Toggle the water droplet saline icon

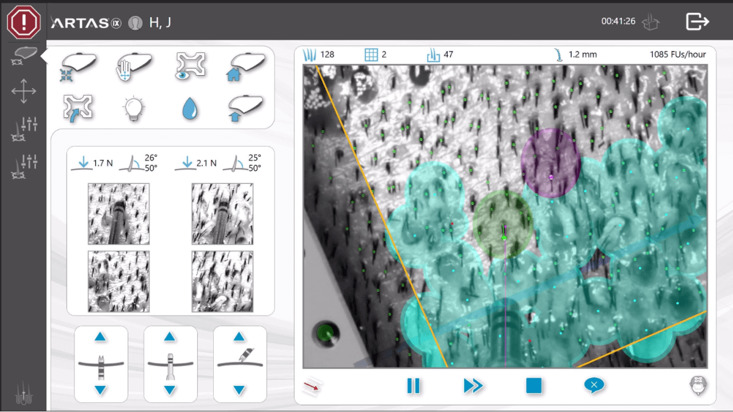190,109
